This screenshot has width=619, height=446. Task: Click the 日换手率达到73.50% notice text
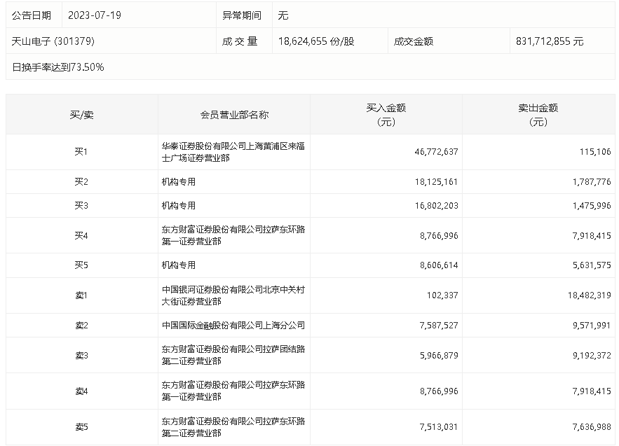pos(58,67)
